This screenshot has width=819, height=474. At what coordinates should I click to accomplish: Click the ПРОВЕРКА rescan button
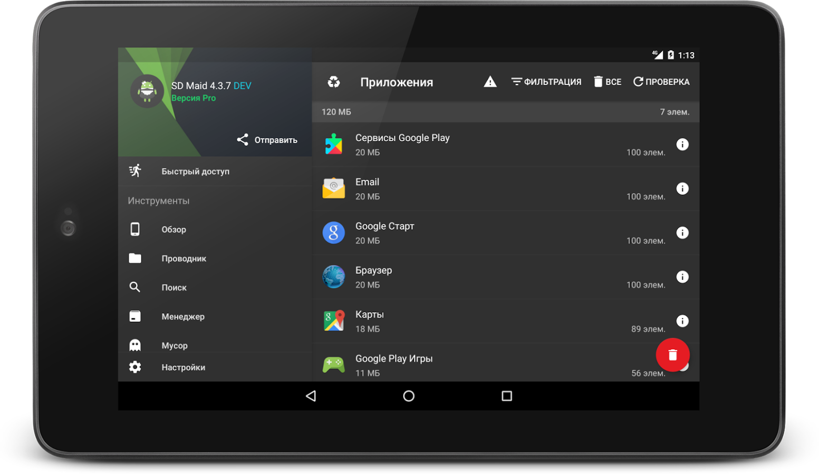[661, 82]
